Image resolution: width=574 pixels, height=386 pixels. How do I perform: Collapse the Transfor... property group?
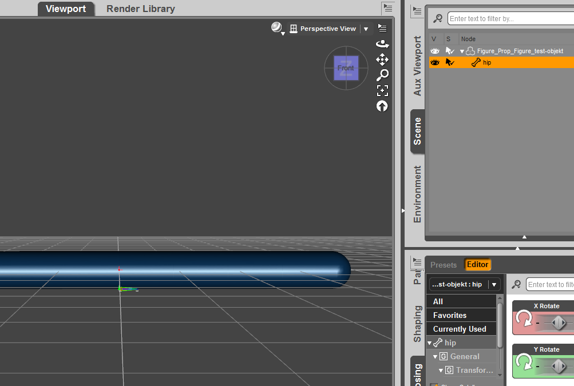pos(441,370)
